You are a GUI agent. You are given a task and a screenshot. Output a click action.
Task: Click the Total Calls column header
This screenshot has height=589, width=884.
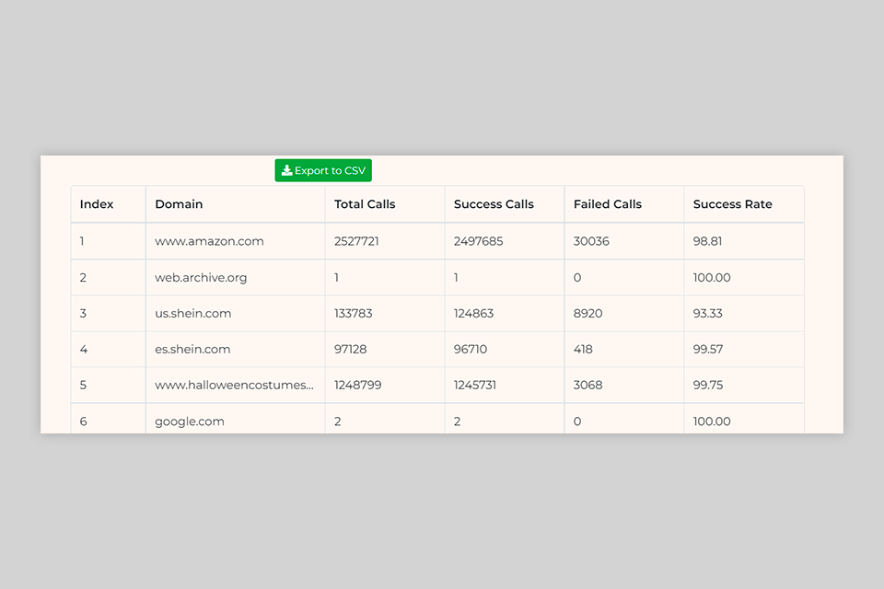coord(365,204)
